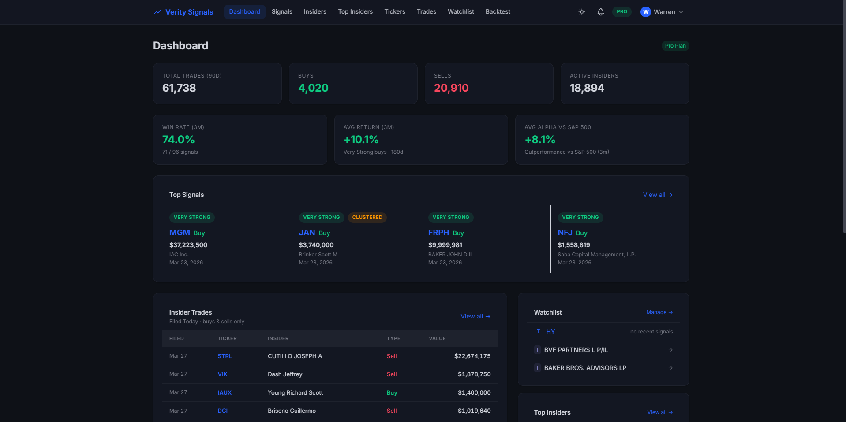Open the STRL ticker link
This screenshot has height=422, width=846.
[225, 356]
